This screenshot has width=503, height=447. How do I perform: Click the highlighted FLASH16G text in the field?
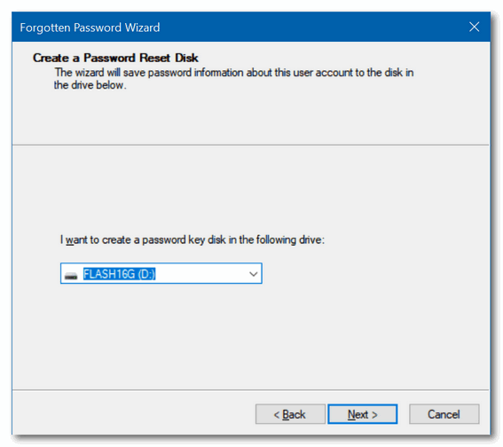tap(120, 274)
